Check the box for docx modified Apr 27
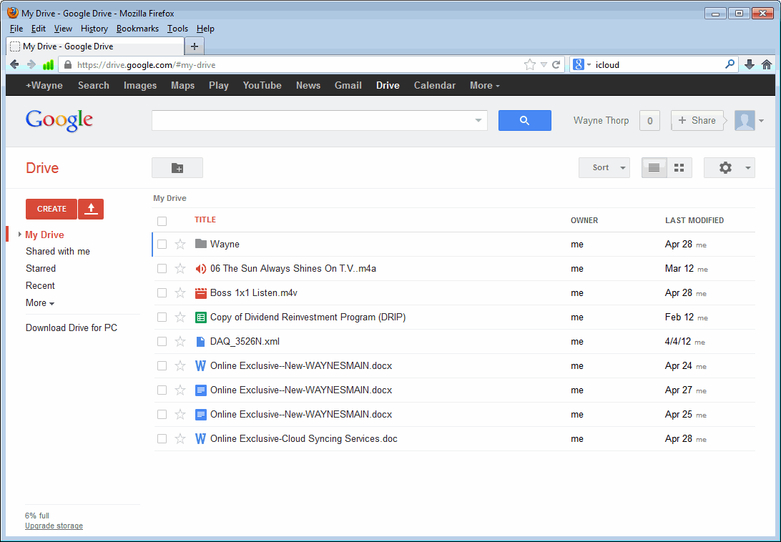Image resolution: width=781 pixels, height=542 pixels. pos(162,390)
